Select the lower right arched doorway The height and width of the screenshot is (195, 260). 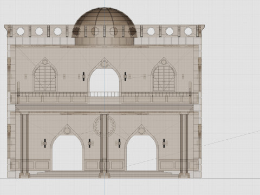(x=141, y=153)
